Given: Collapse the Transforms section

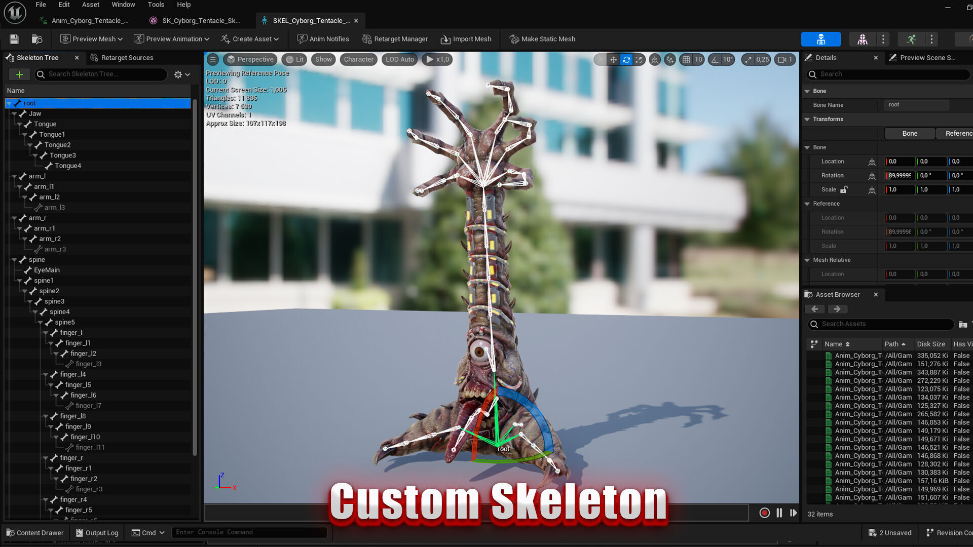Looking at the screenshot, I should point(807,119).
